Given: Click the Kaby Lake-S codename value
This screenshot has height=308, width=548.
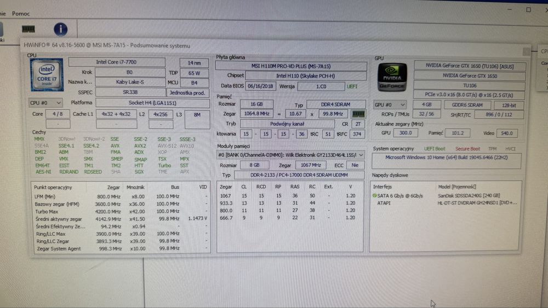Looking at the screenshot, I should click(130, 82).
